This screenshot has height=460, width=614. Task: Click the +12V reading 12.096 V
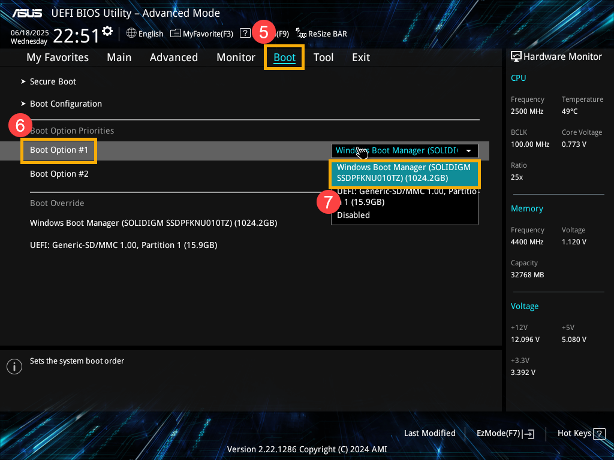pyautogui.click(x=525, y=340)
